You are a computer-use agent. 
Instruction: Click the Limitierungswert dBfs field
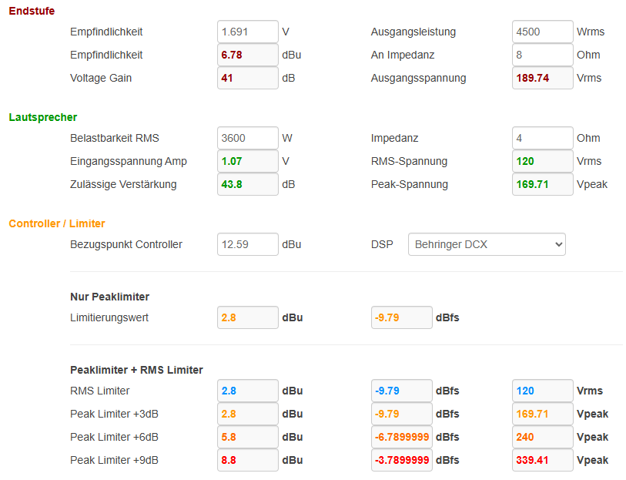(401, 317)
